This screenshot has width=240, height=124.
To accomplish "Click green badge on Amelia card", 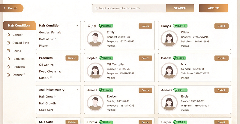I will point(106,90).
